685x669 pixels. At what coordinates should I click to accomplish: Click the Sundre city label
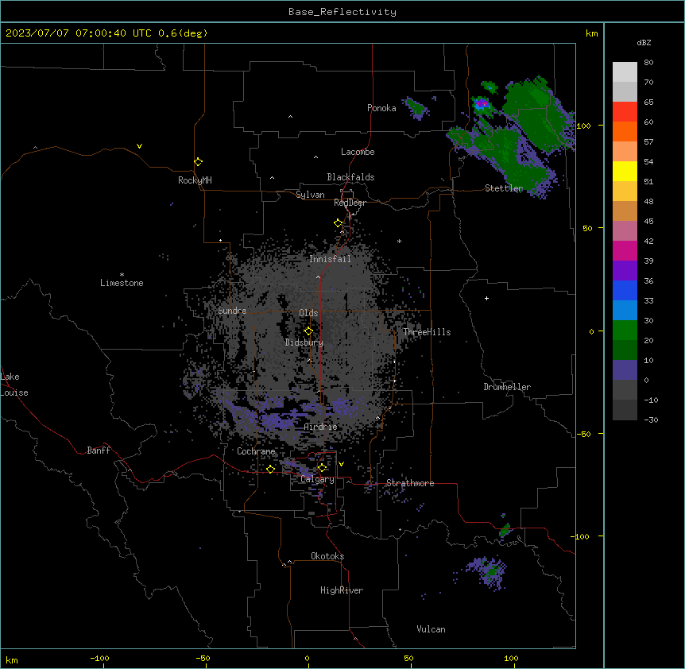tap(232, 311)
